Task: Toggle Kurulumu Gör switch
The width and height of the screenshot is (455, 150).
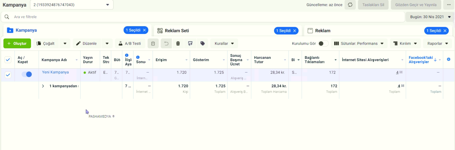Action: pyautogui.click(x=323, y=43)
